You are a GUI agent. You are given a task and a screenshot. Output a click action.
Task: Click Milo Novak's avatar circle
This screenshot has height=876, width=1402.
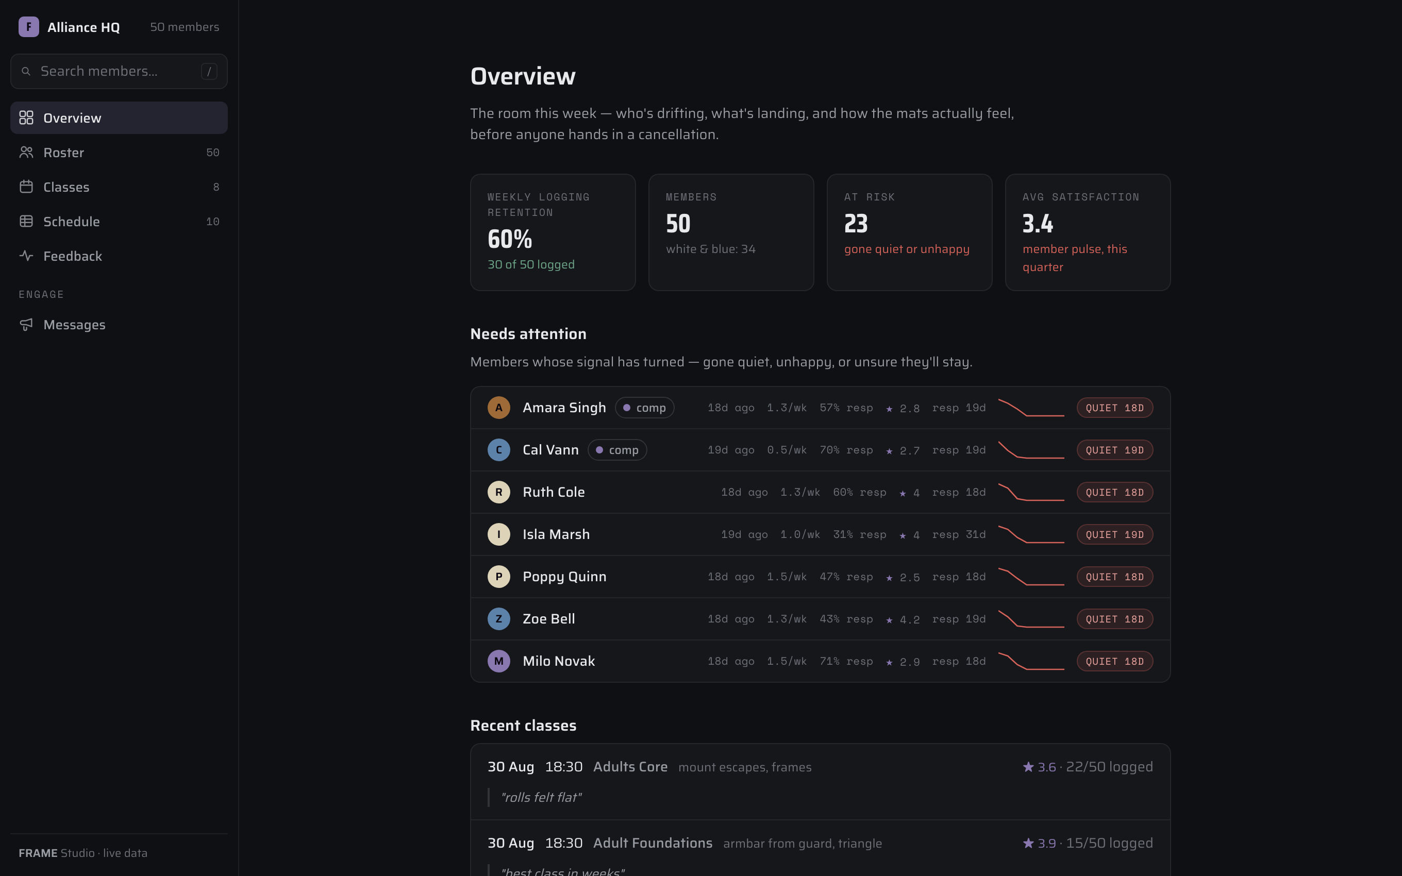pyautogui.click(x=499, y=661)
